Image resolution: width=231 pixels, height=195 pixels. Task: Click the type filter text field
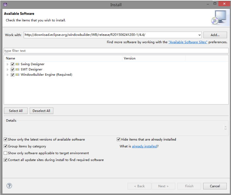coord(116,51)
